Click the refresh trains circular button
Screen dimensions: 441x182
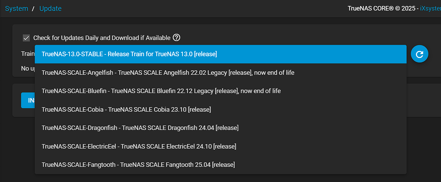420,54
